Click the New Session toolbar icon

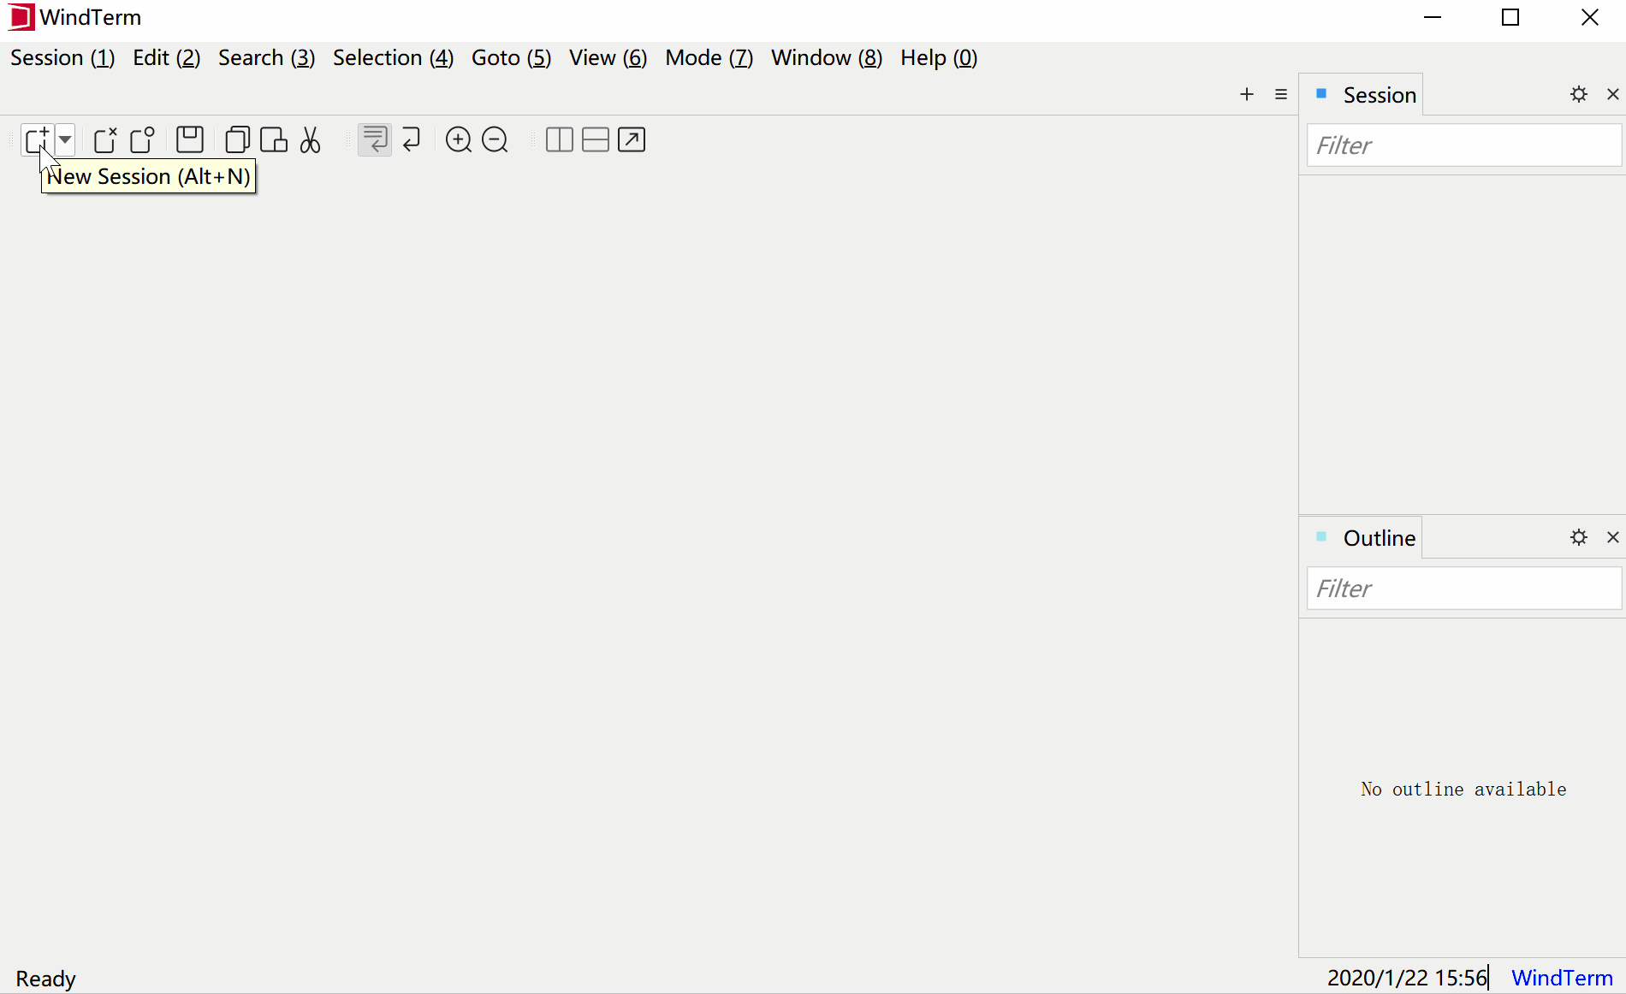pyautogui.click(x=37, y=139)
